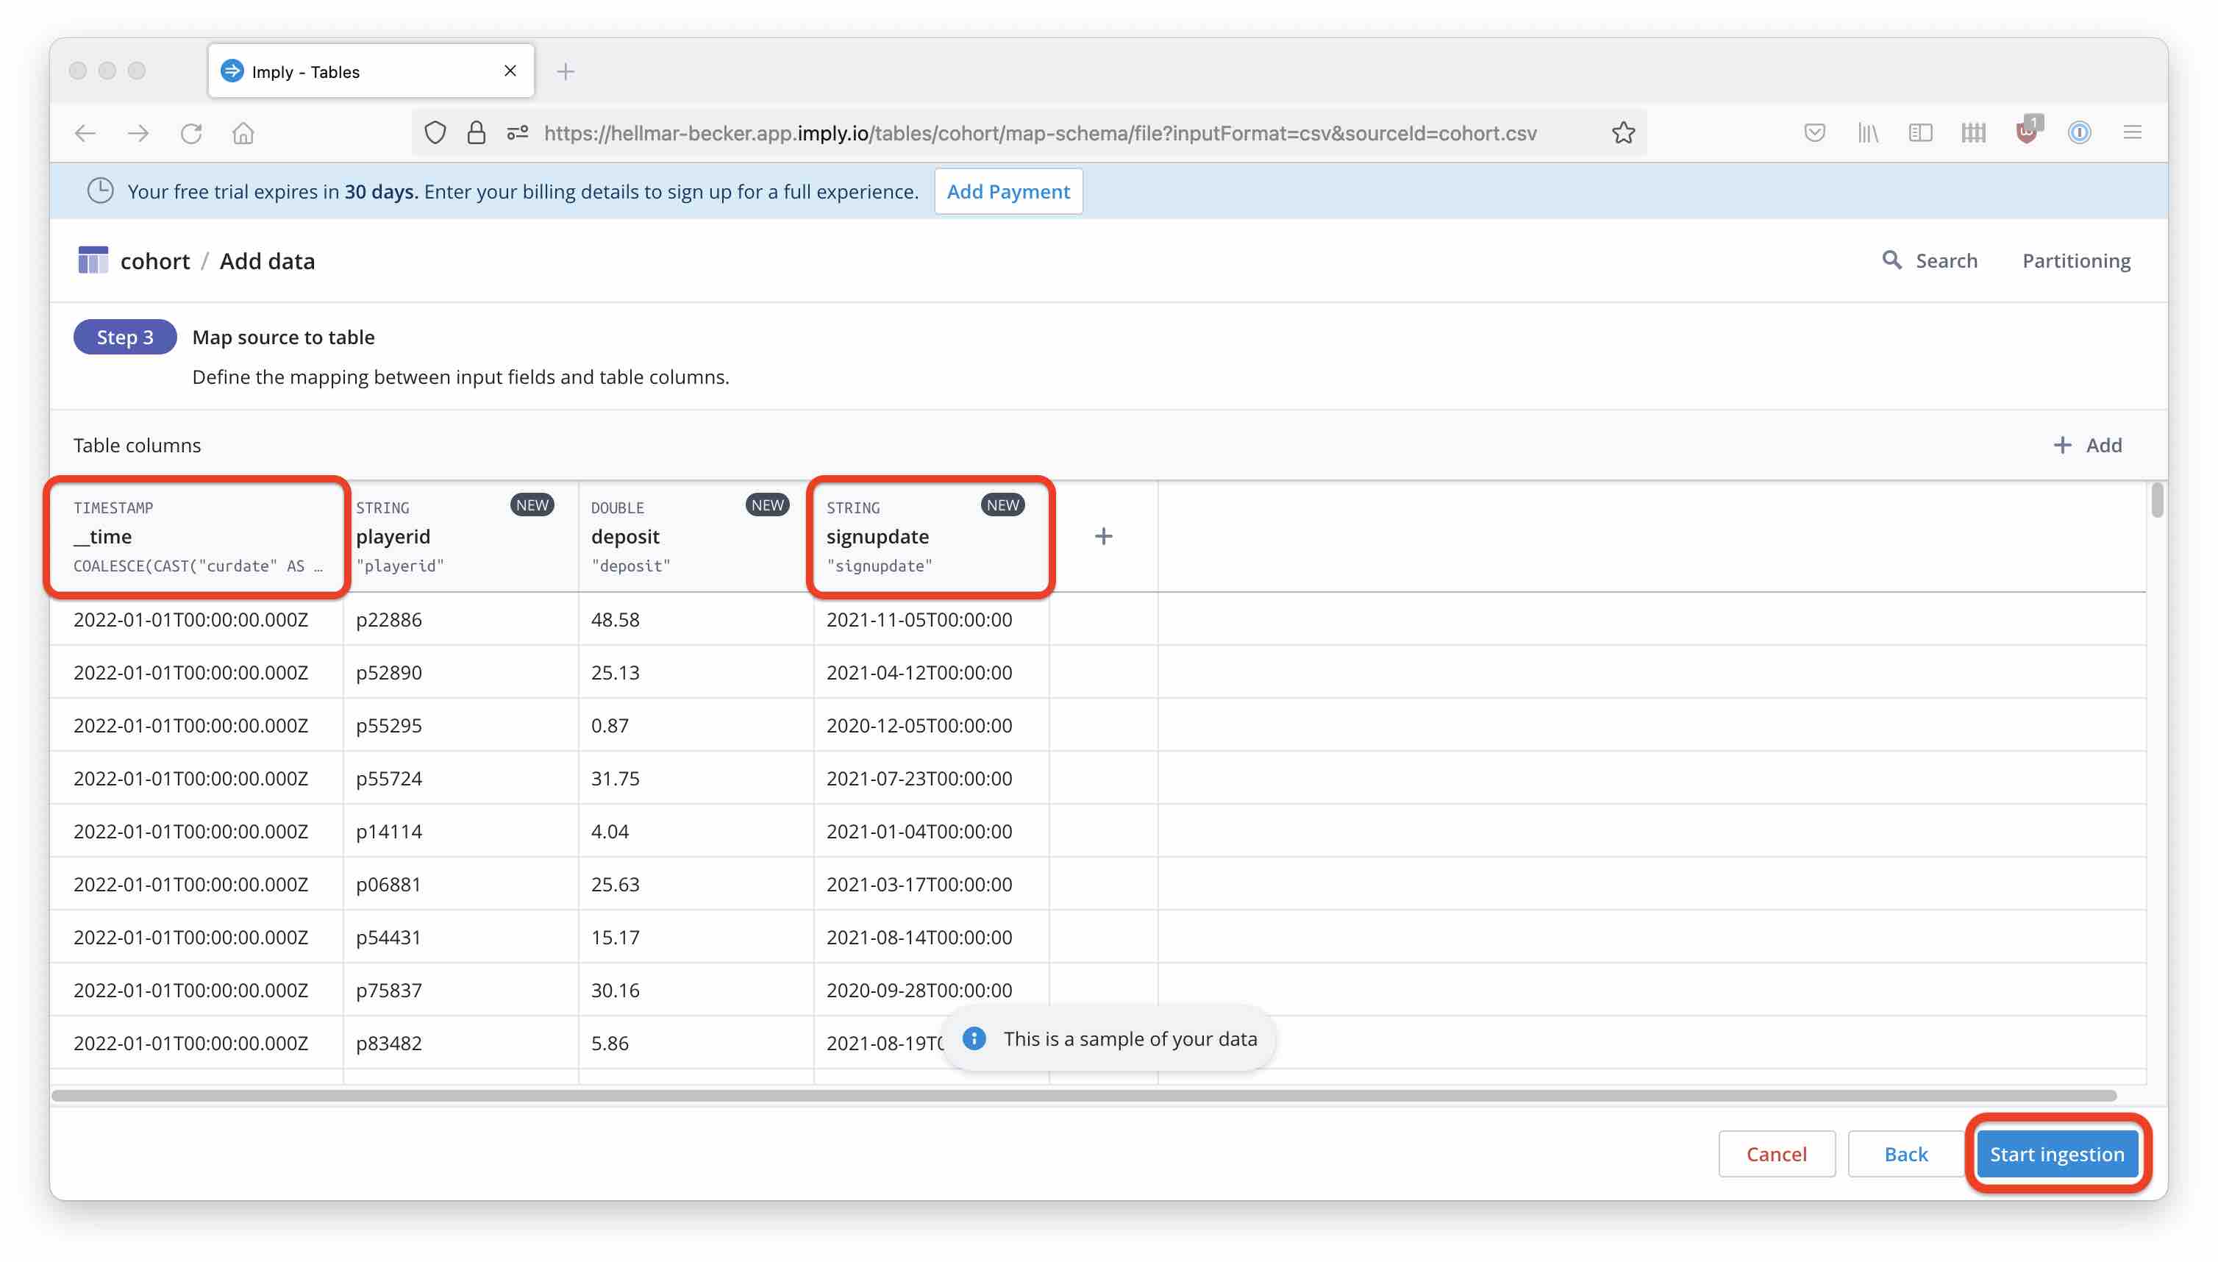The width and height of the screenshot is (2218, 1262).
Task: Open the __time TIMESTAMP column header
Action: coord(198,537)
